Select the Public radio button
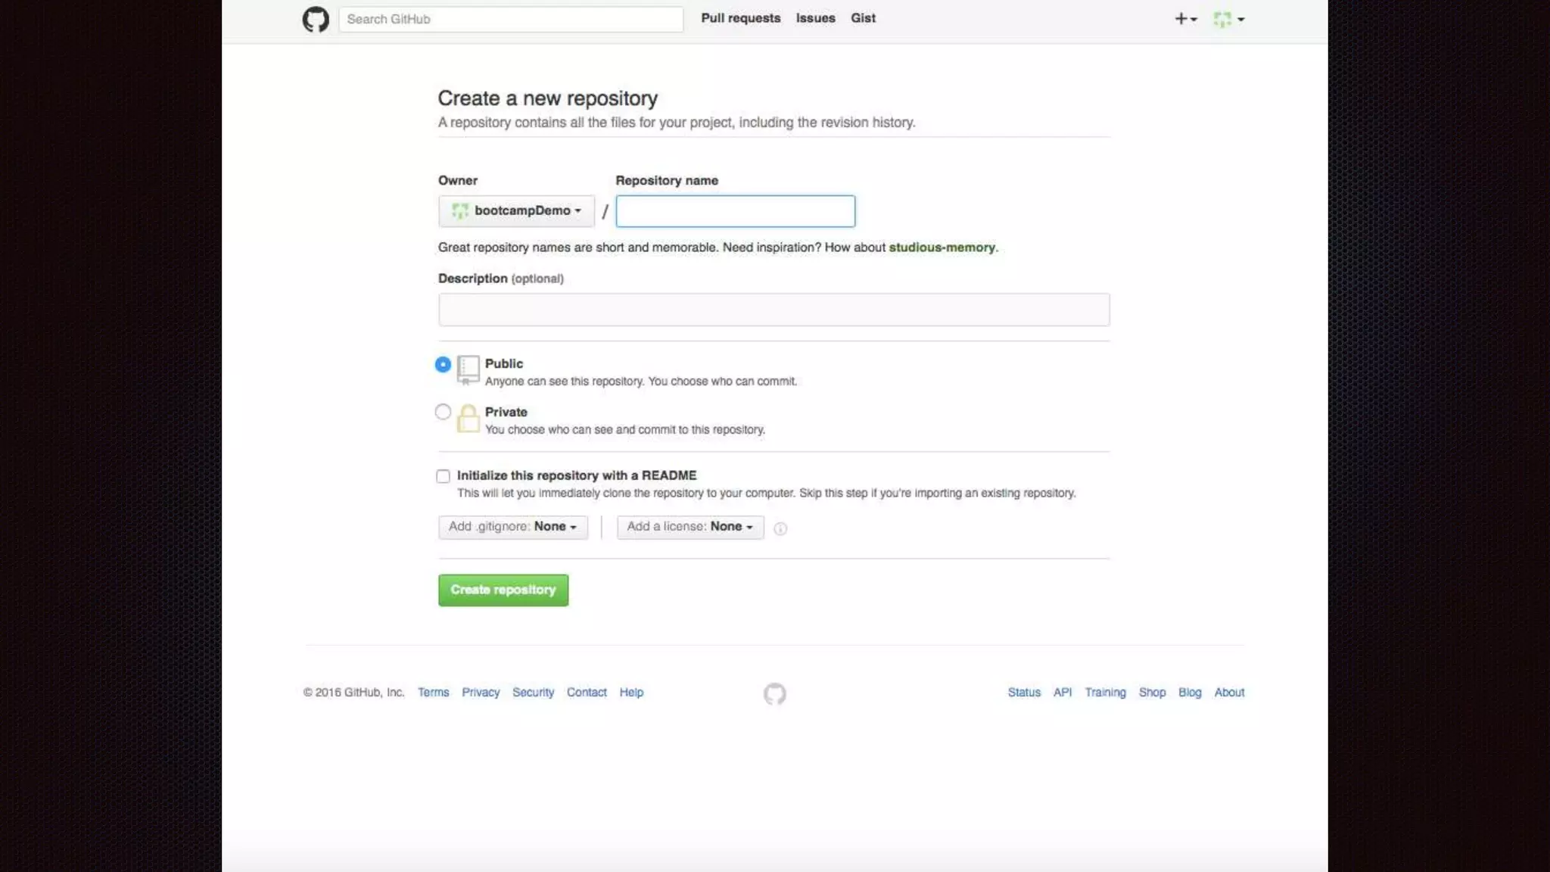 tap(443, 364)
